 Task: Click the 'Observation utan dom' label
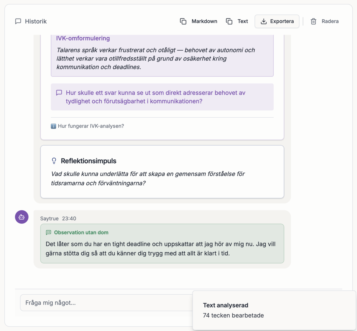[81, 232]
